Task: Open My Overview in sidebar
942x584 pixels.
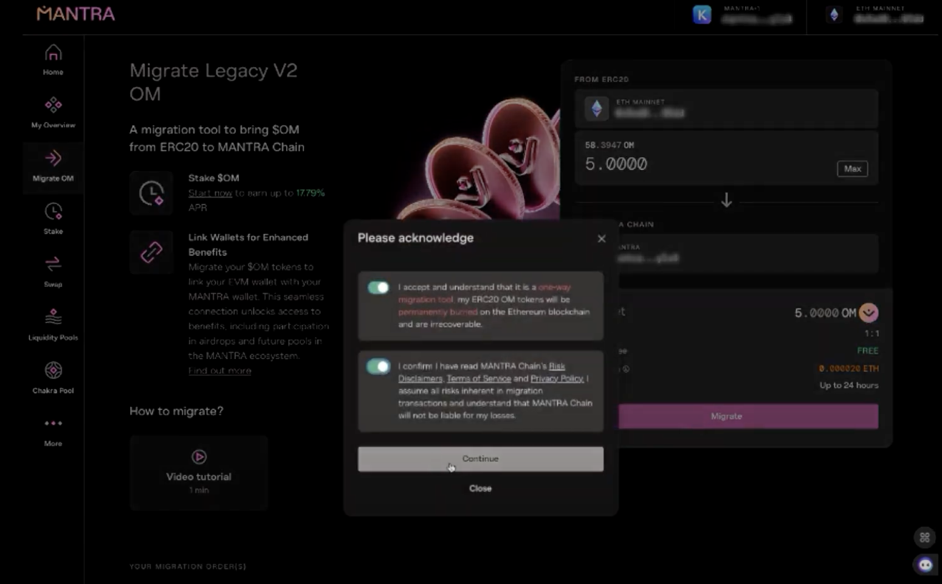Action: 53,113
